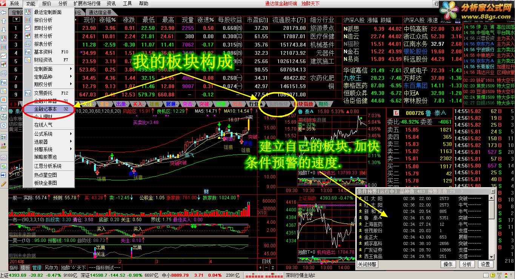The height and width of the screenshot is (279, 515).
Task: Click the candlestick 技术分析 icon in left sidebar
Action: [x=3, y=64]
